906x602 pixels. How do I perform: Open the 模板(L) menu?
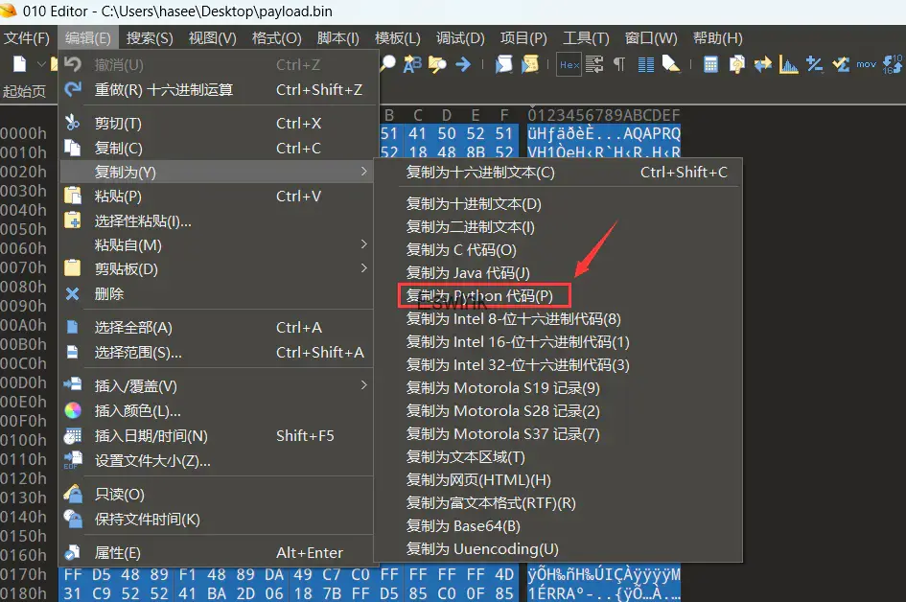pyautogui.click(x=397, y=38)
